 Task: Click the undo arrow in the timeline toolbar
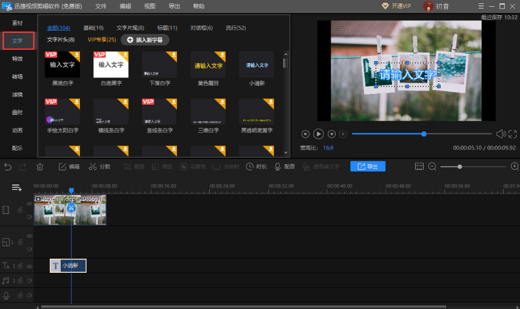click(7, 166)
